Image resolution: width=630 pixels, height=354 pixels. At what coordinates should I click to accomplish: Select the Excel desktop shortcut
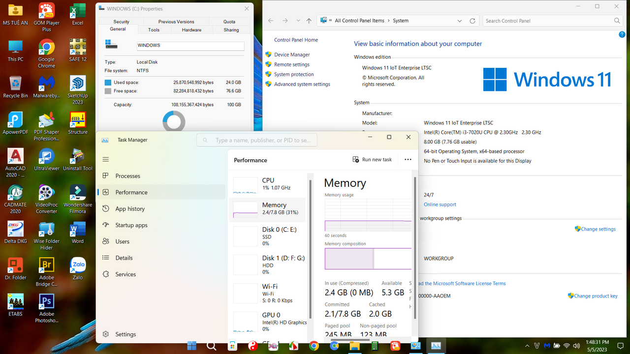click(78, 14)
